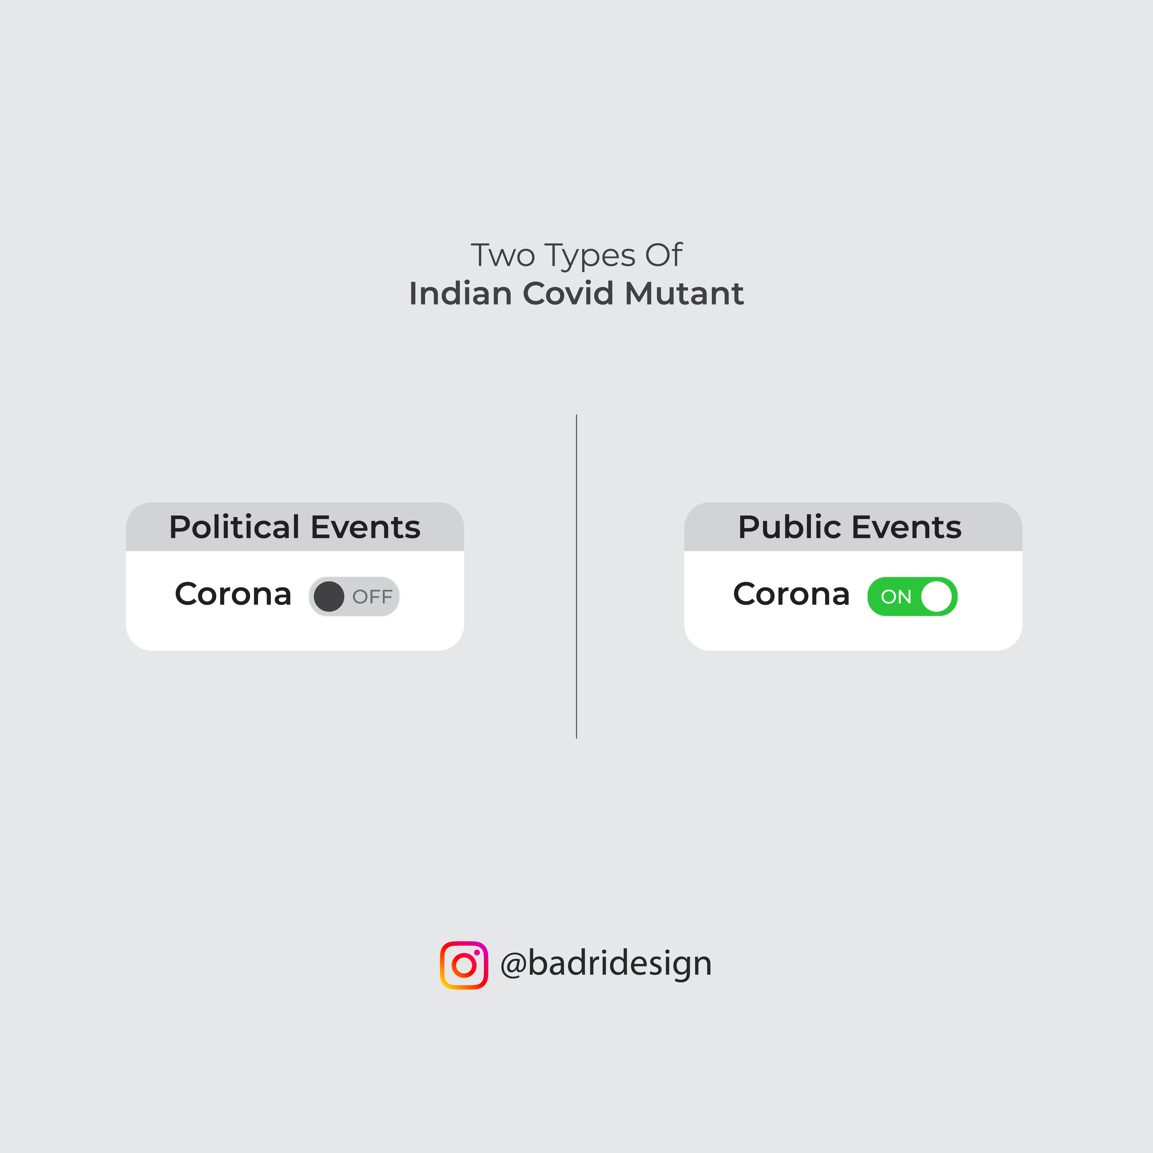This screenshot has width=1153, height=1153.
Task: Click the "OFF" label on the gray switch
Action: [x=372, y=597]
